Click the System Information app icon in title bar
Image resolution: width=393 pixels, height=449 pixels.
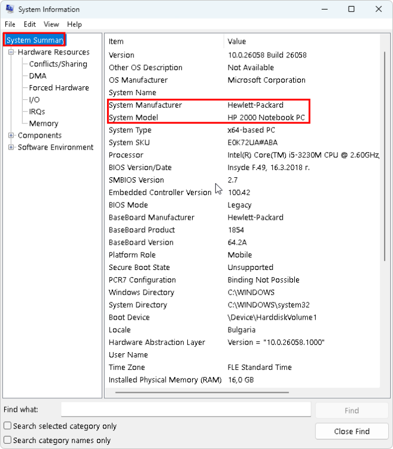[x=10, y=9]
